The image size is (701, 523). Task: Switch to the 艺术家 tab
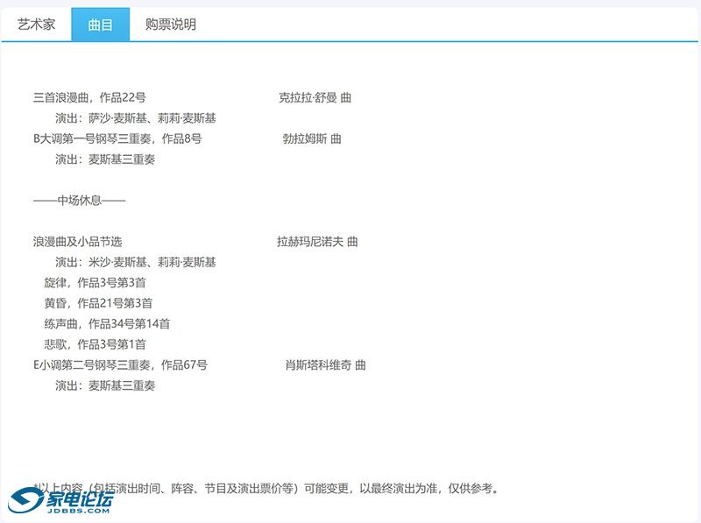click(x=36, y=25)
